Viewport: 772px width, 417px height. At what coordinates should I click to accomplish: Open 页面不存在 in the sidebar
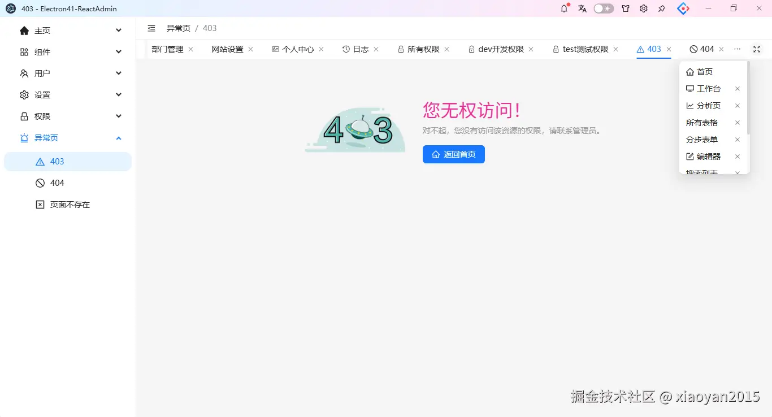[68, 205]
